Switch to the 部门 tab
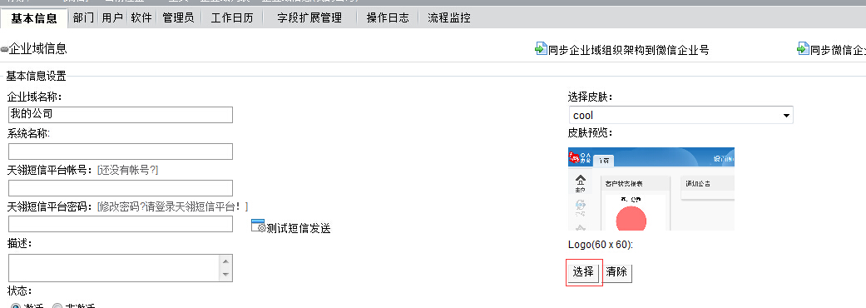 (83, 17)
